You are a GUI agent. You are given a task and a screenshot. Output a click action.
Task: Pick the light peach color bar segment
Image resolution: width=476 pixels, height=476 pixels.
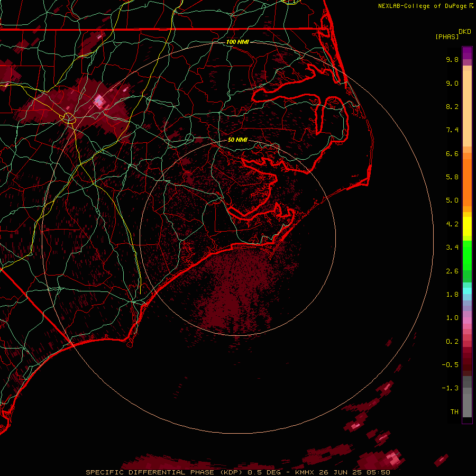[467, 108]
